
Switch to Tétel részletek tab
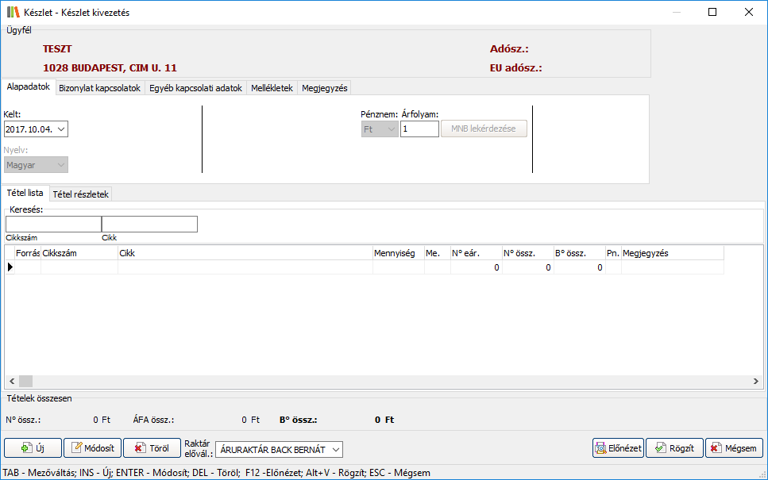[x=82, y=194]
